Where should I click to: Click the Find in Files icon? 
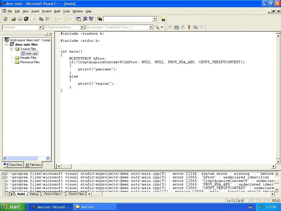point(100,19)
